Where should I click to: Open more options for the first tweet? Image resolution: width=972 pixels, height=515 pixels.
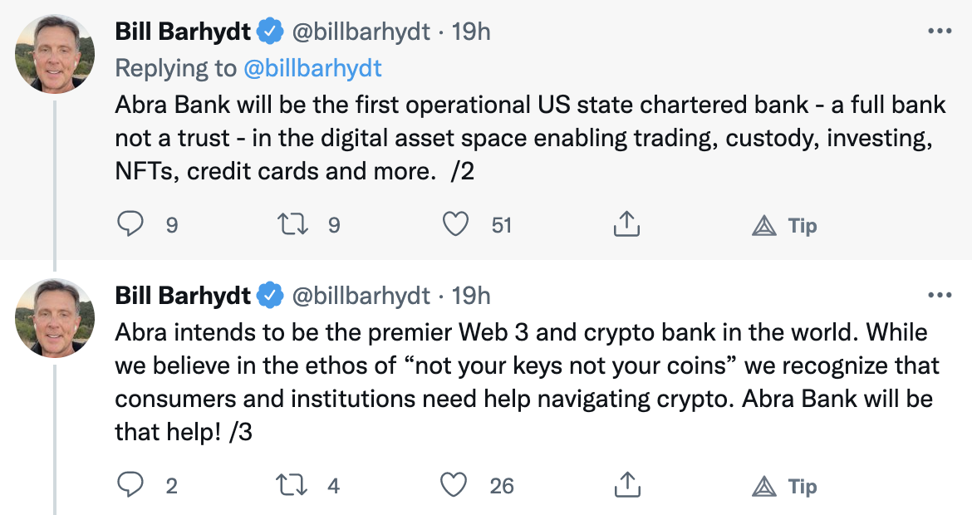pos(939,32)
